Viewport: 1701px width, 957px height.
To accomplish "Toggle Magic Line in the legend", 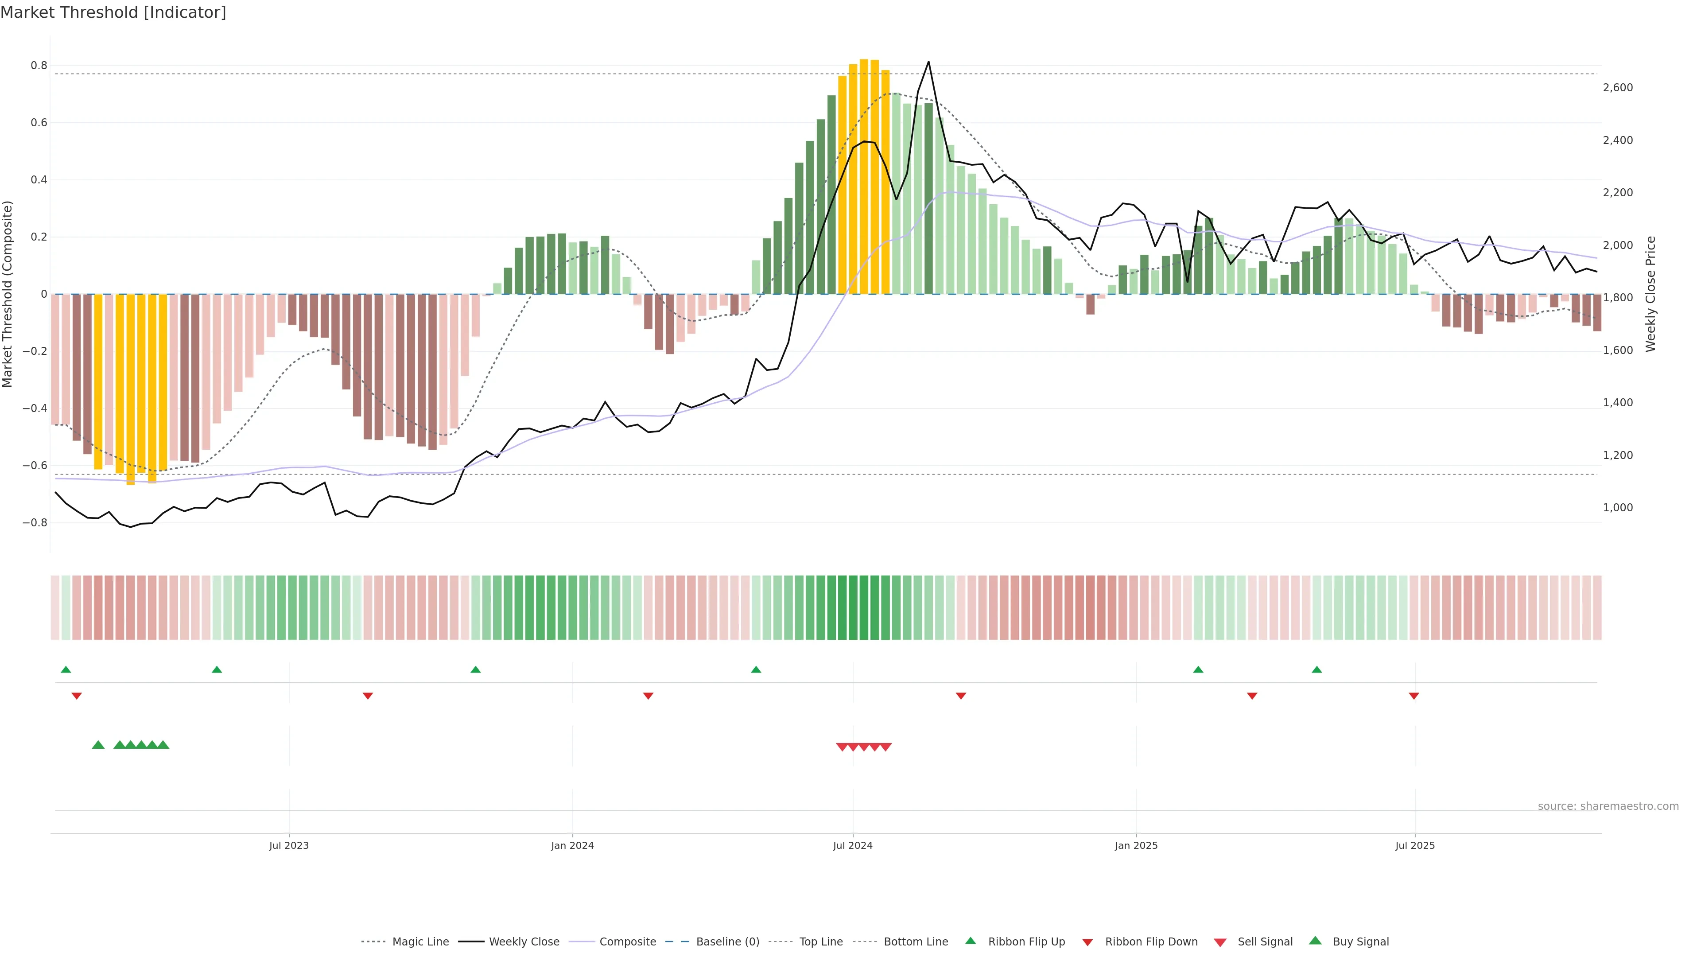I will click(420, 942).
